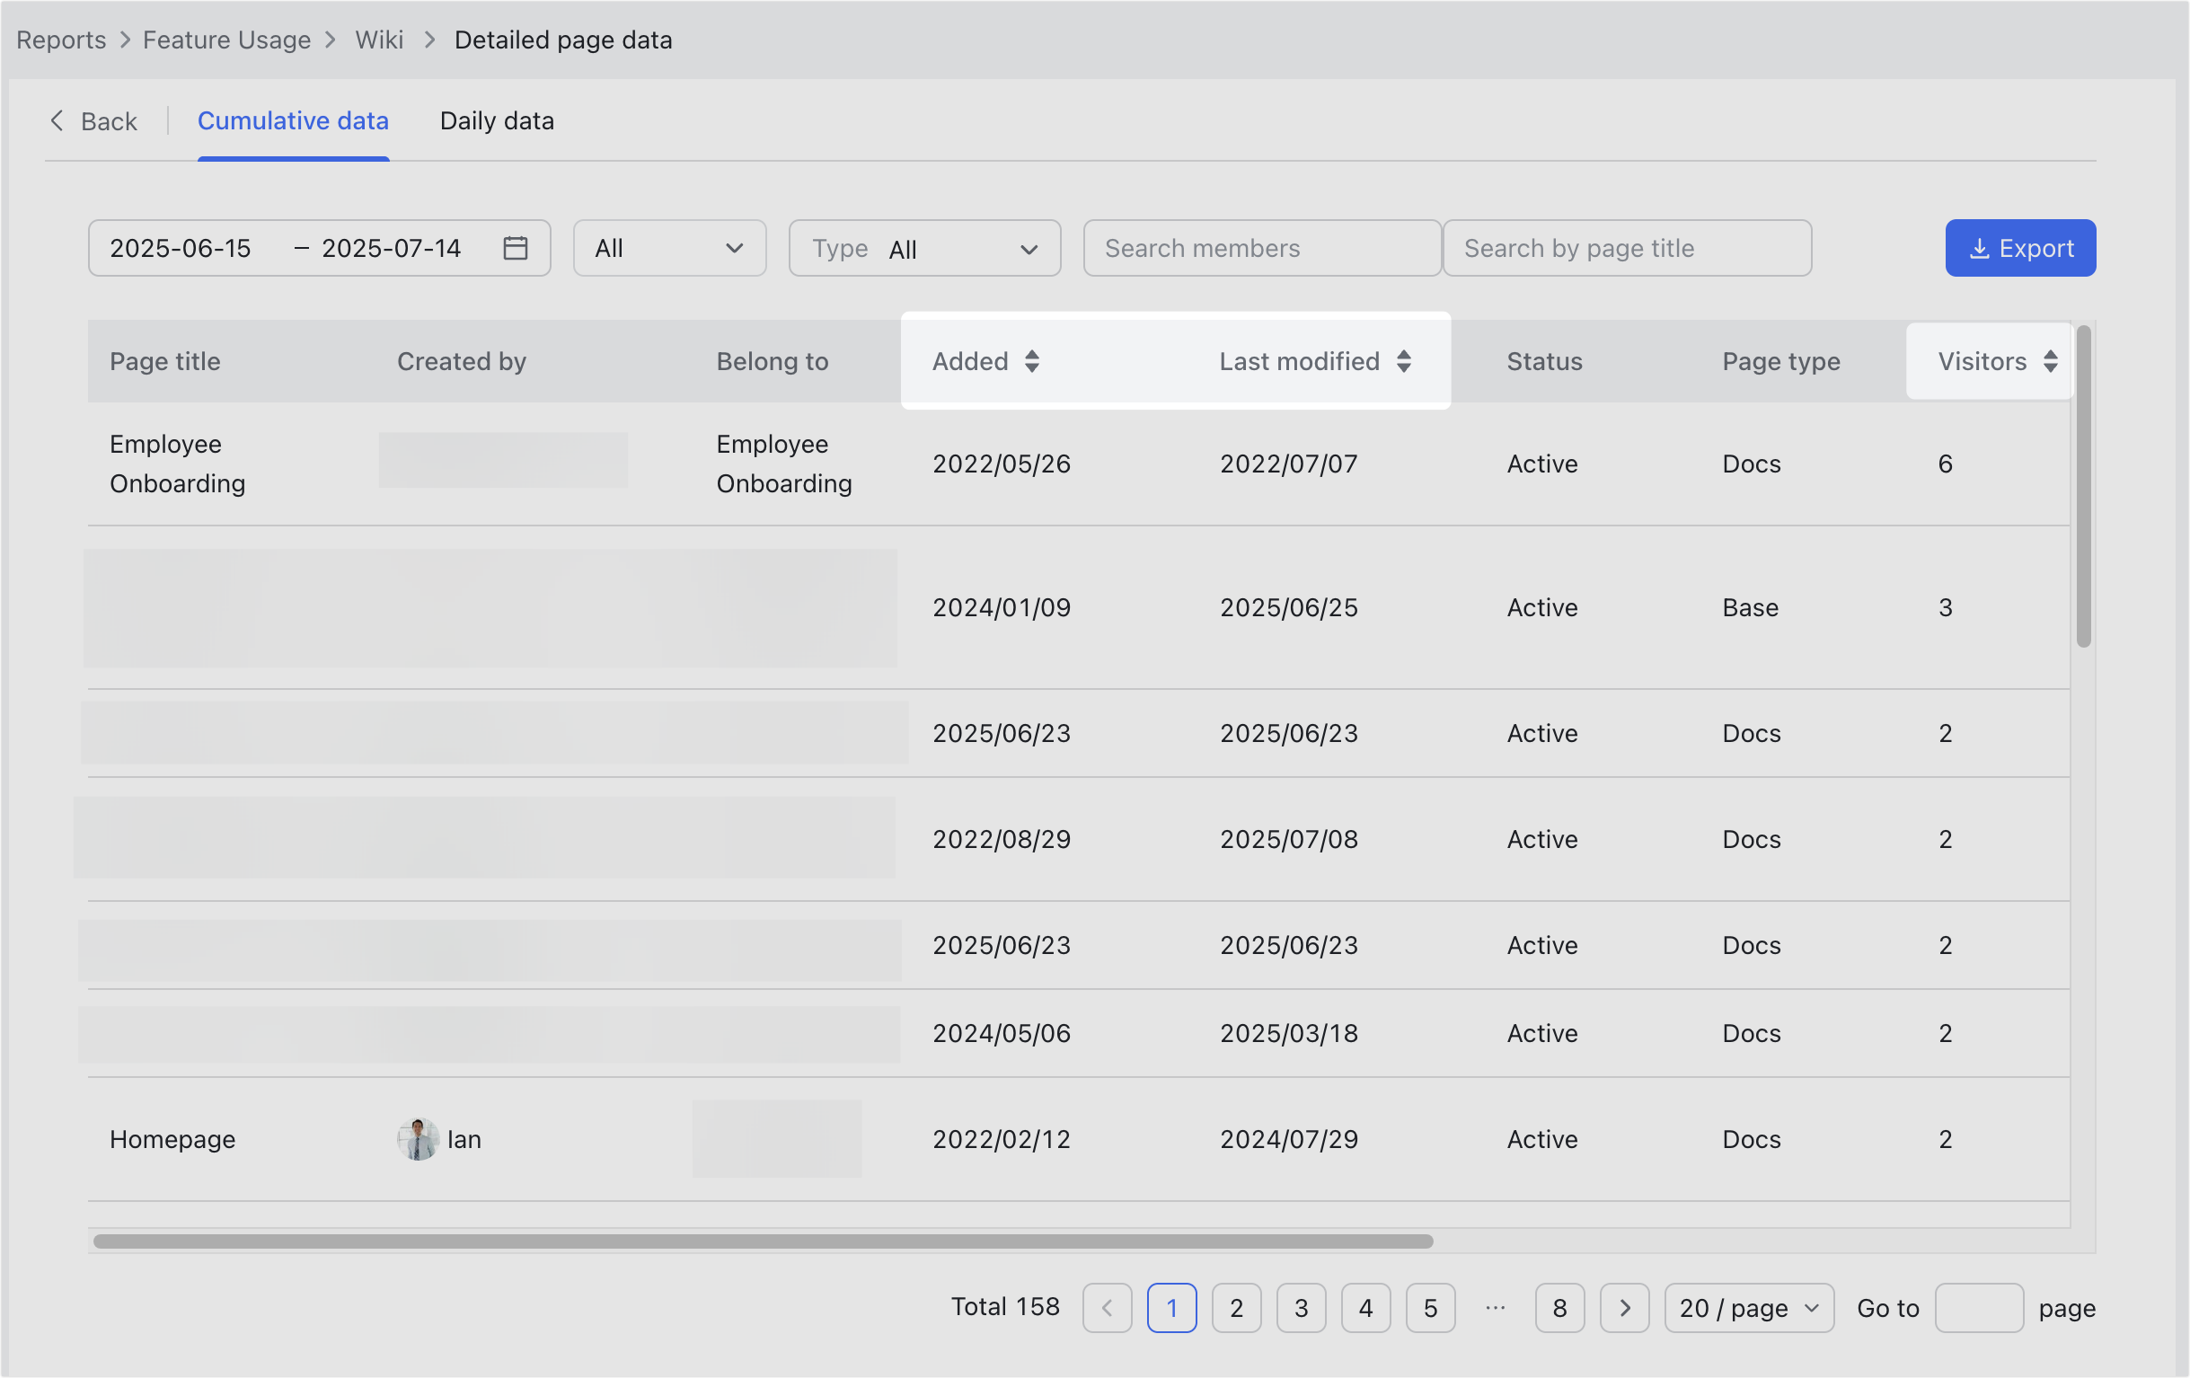The height and width of the screenshot is (1378, 2190).
Task: Click the Homepage page title cell
Action: coord(172,1139)
